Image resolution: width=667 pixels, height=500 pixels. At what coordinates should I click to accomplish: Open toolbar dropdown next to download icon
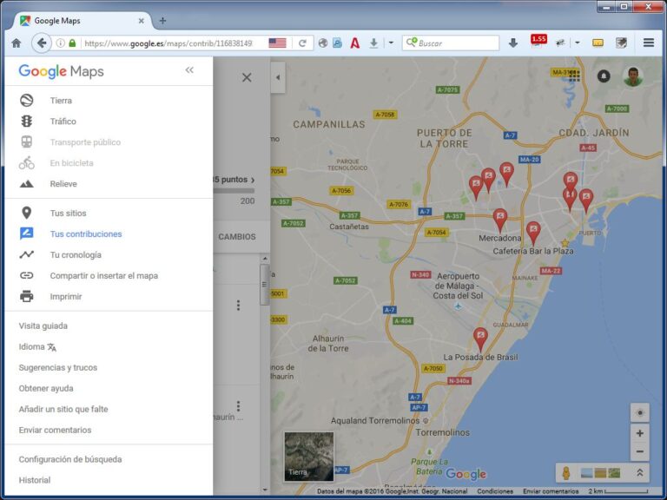(x=391, y=43)
